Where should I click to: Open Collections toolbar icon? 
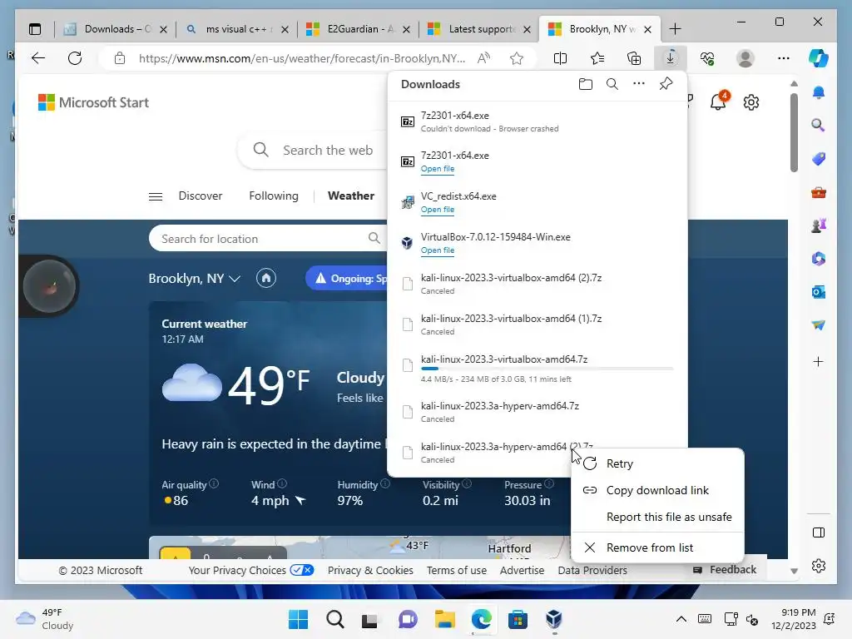633,58
